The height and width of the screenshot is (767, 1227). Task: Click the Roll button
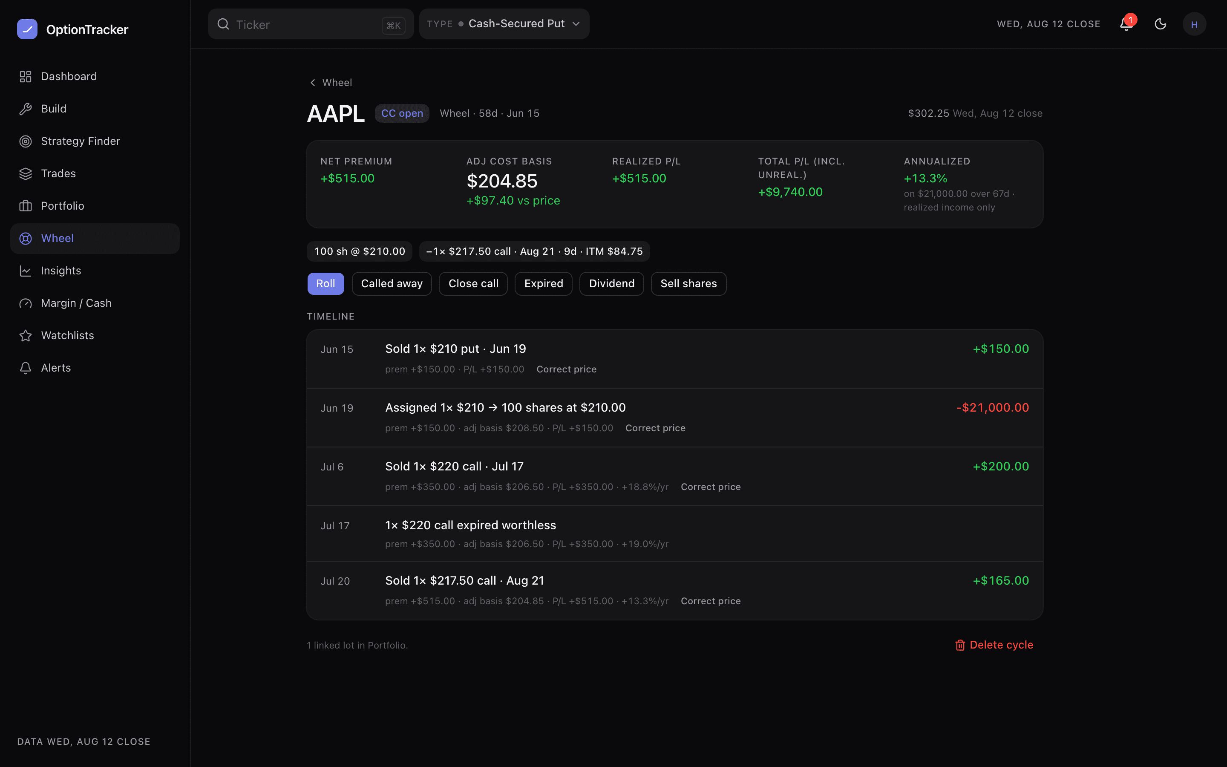click(x=325, y=283)
